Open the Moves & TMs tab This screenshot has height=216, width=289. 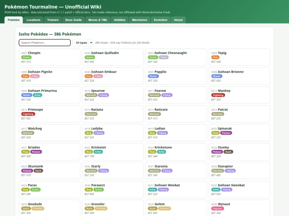click(98, 20)
